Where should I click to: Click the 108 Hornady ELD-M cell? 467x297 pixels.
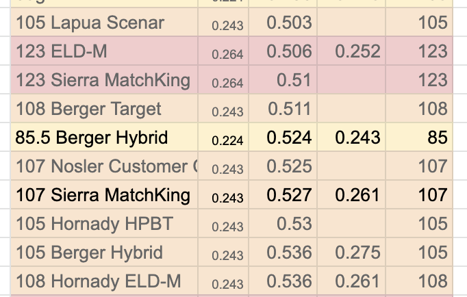[104, 281]
